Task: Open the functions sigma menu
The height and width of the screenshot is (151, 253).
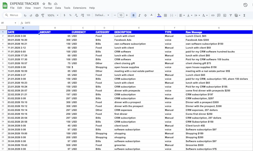Action: pos(244,15)
